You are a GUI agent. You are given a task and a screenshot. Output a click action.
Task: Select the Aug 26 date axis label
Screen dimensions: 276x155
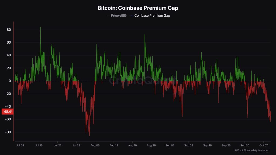pos(151,146)
